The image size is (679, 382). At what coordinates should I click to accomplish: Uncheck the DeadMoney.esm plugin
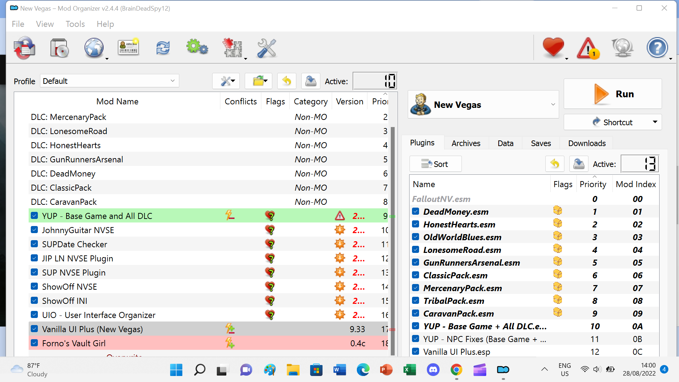tap(416, 212)
